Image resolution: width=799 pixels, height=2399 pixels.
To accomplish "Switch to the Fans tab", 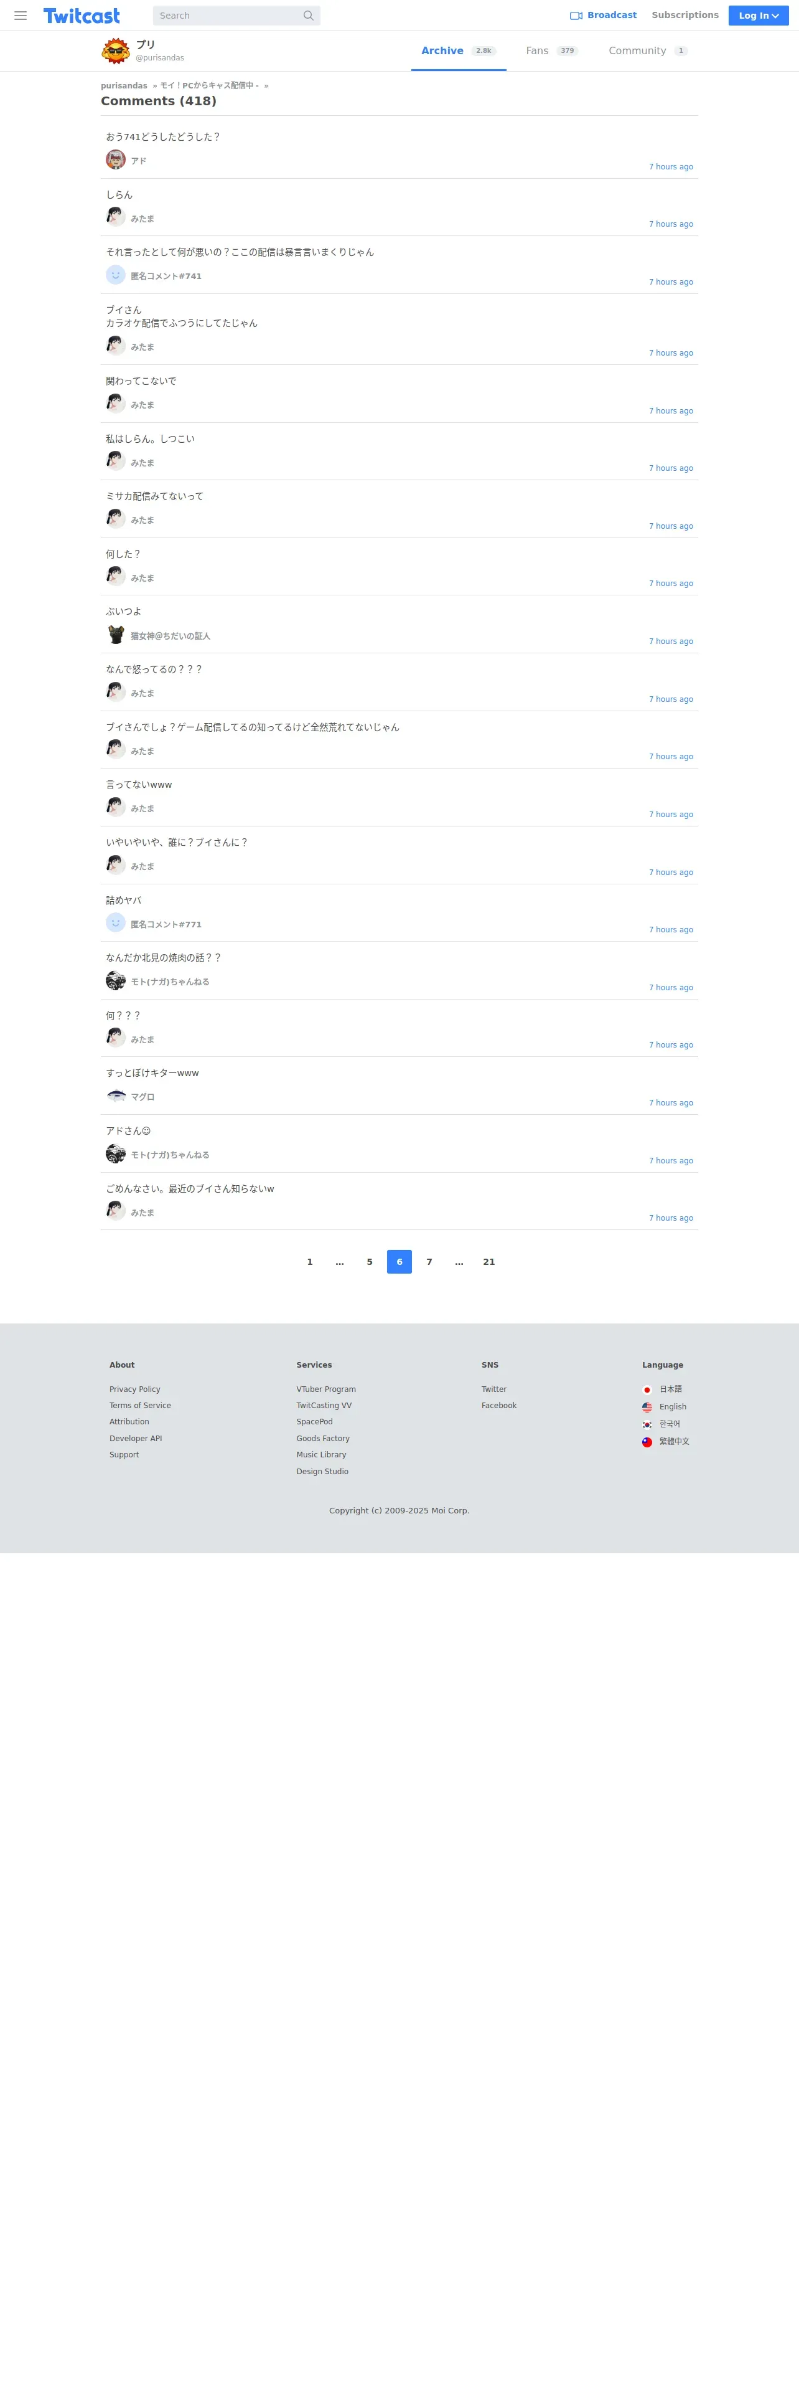I will point(551,51).
